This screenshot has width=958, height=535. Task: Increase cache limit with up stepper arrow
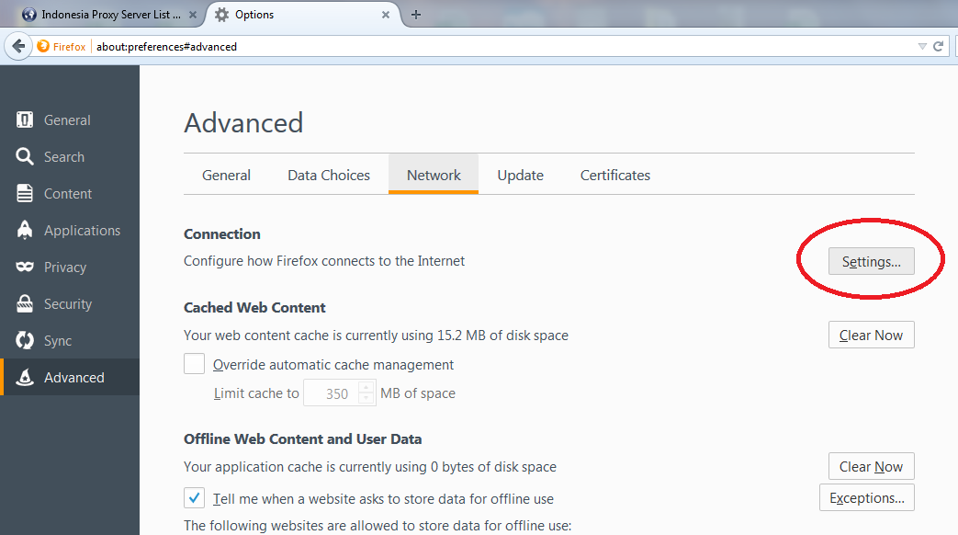coord(366,388)
